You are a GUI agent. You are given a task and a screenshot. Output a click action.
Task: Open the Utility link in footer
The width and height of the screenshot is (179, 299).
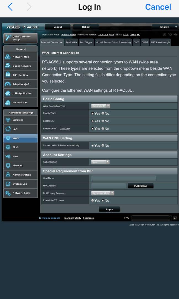tap(78, 218)
